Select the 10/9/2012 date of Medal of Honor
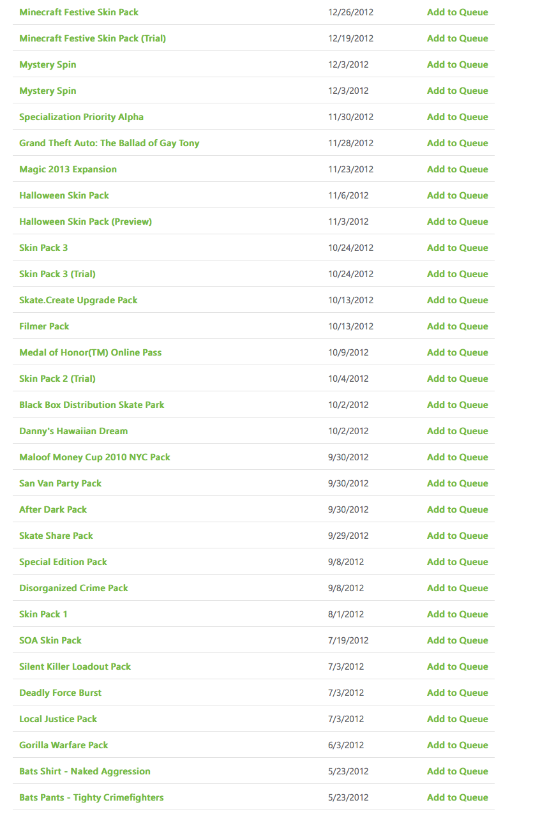540x814 pixels. pyautogui.click(x=349, y=352)
